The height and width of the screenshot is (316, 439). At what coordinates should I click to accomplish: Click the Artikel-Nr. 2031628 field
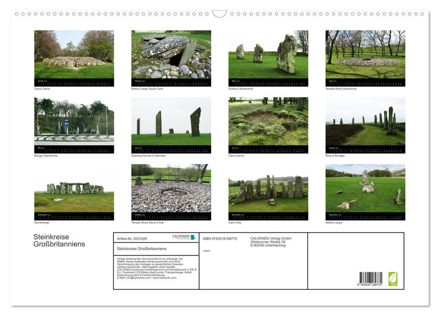click(132, 238)
